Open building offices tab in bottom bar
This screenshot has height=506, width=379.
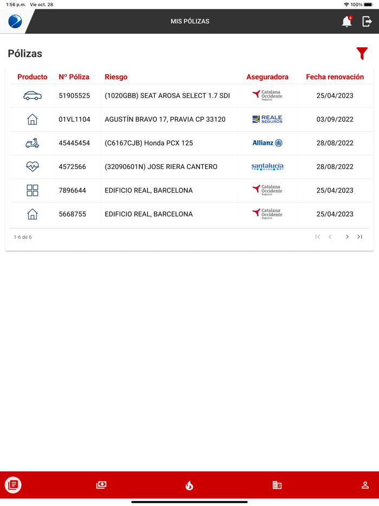point(277,485)
